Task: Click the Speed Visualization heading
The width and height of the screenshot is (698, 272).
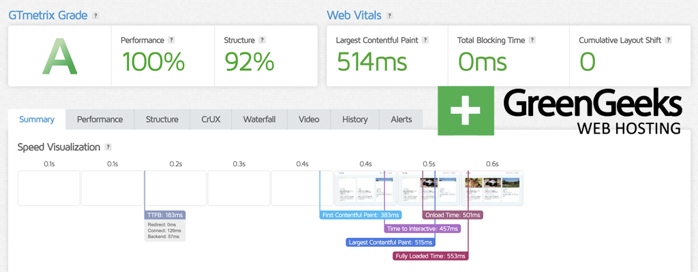Action: coord(59,147)
